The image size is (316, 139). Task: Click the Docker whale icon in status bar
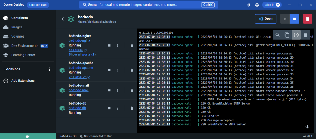pyautogui.click(x=28, y=136)
